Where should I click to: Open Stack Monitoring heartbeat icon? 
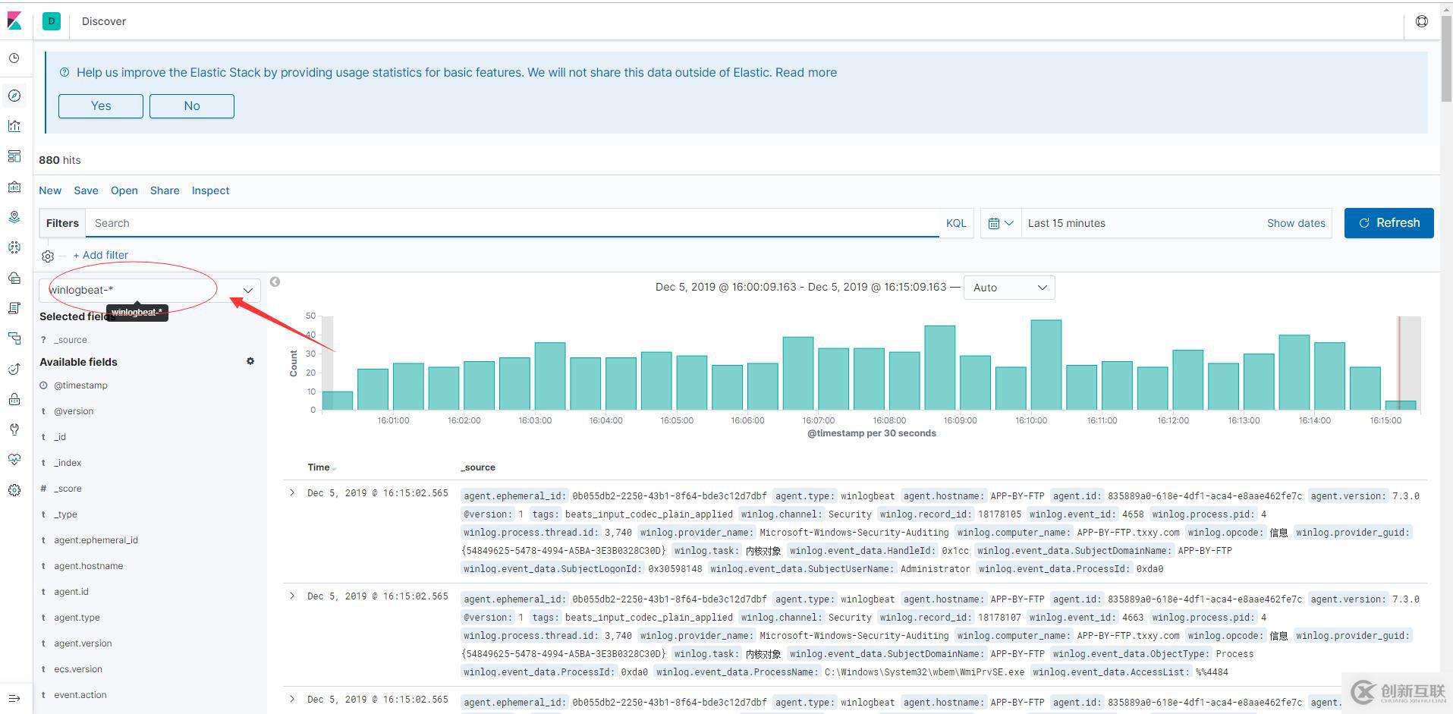(x=14, y=460)
